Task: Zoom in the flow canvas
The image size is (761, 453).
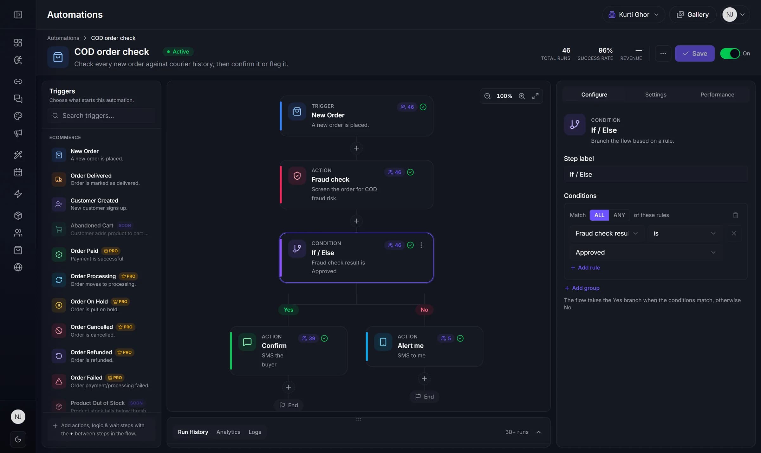Action: [x=522, y=96]
